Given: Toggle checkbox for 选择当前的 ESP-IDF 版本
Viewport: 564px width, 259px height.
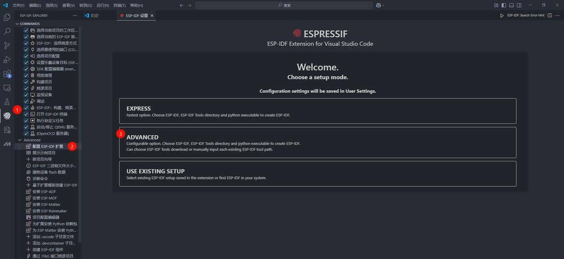Looking at the screenshot, I should pyautogui.click(x=26, y=37).
